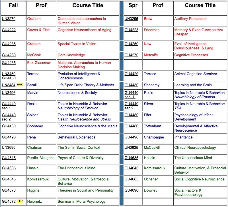The width and height of the screenshot is (228, 207).
Task: Click the NEW badge beside GU4672
Action: click(x=20, y=201)
